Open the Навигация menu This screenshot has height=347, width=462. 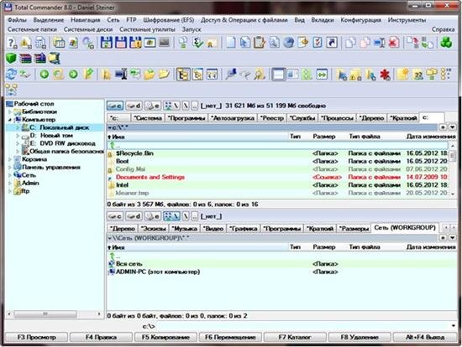pos(86,20)
